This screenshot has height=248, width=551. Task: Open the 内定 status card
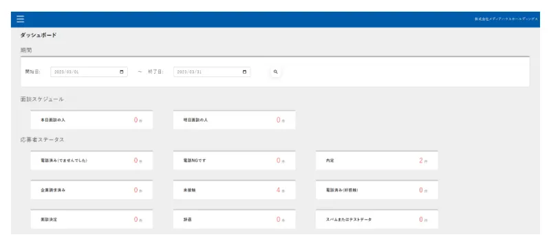pos(377,161)
